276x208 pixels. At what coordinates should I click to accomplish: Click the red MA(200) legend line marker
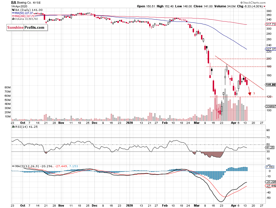(x=13, y=16)
